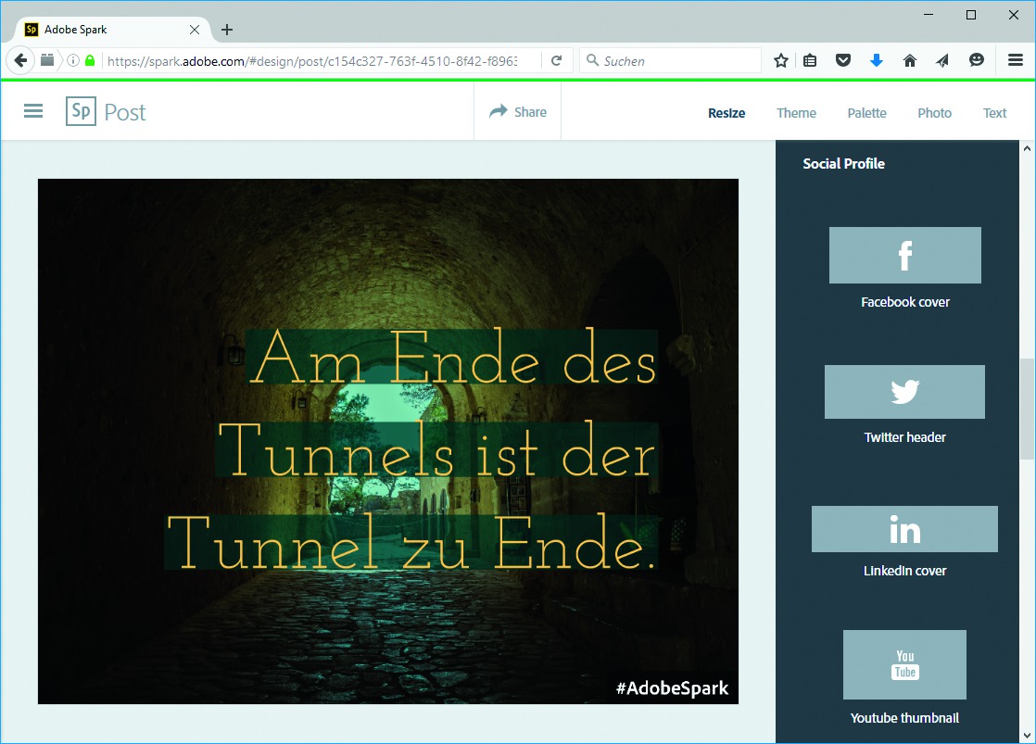This screenshot has width=1036, height=744.
Task: Open the Pocket icon in toolbar
Action: click(842, 60)
